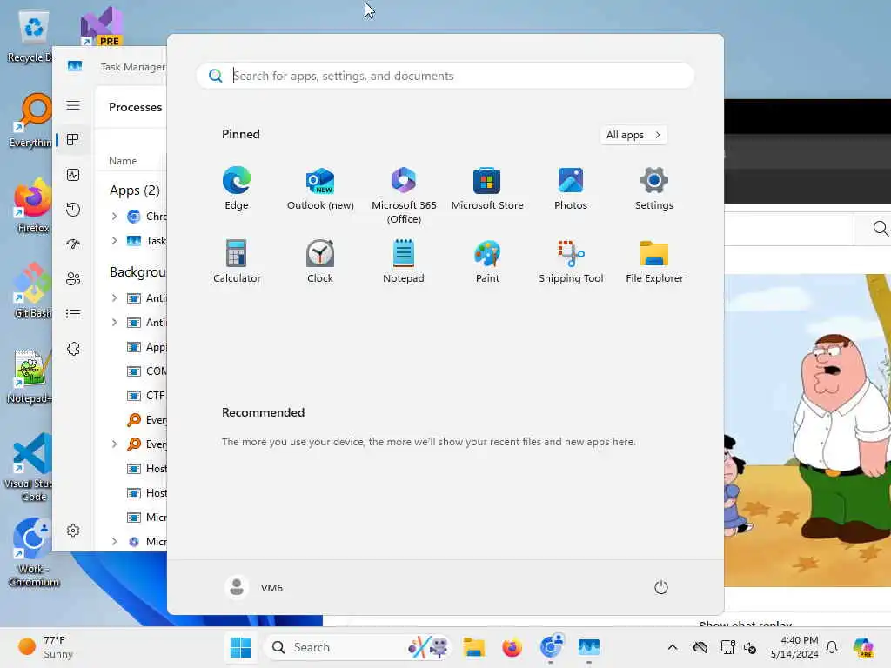Launch Snipping Tool

[571, 261]
